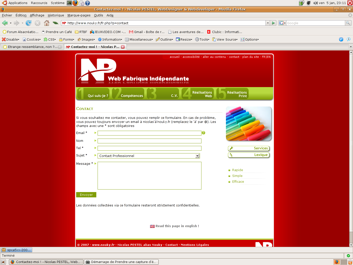The image size is (353, 265).
Task: Click in the Email input field
Action: coord(150,133)
